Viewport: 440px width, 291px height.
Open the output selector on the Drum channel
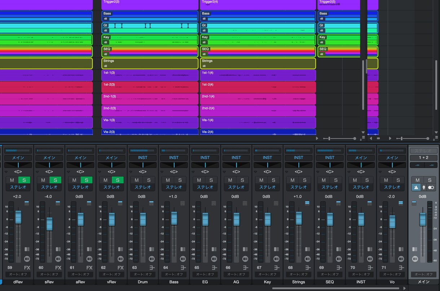[142, 158]
